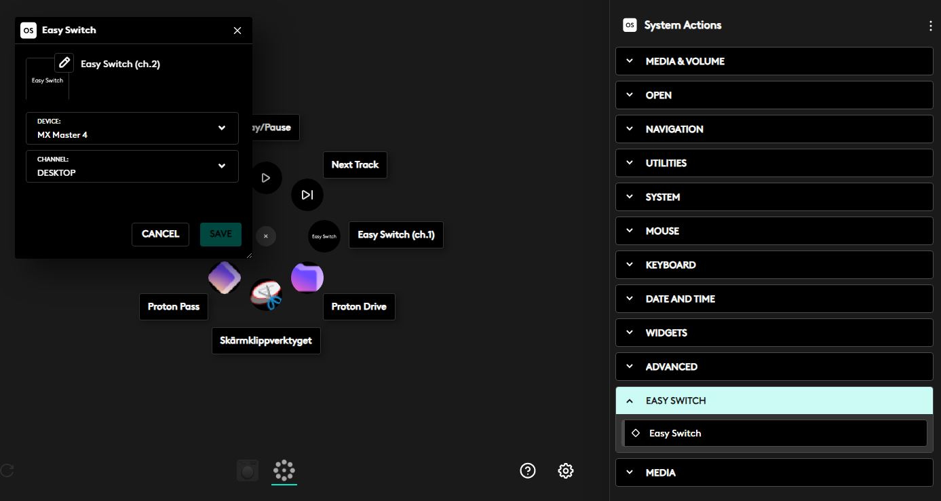The image size is (941, 501).
Task: Open the settings gear icon
Action: click(566, 470)
